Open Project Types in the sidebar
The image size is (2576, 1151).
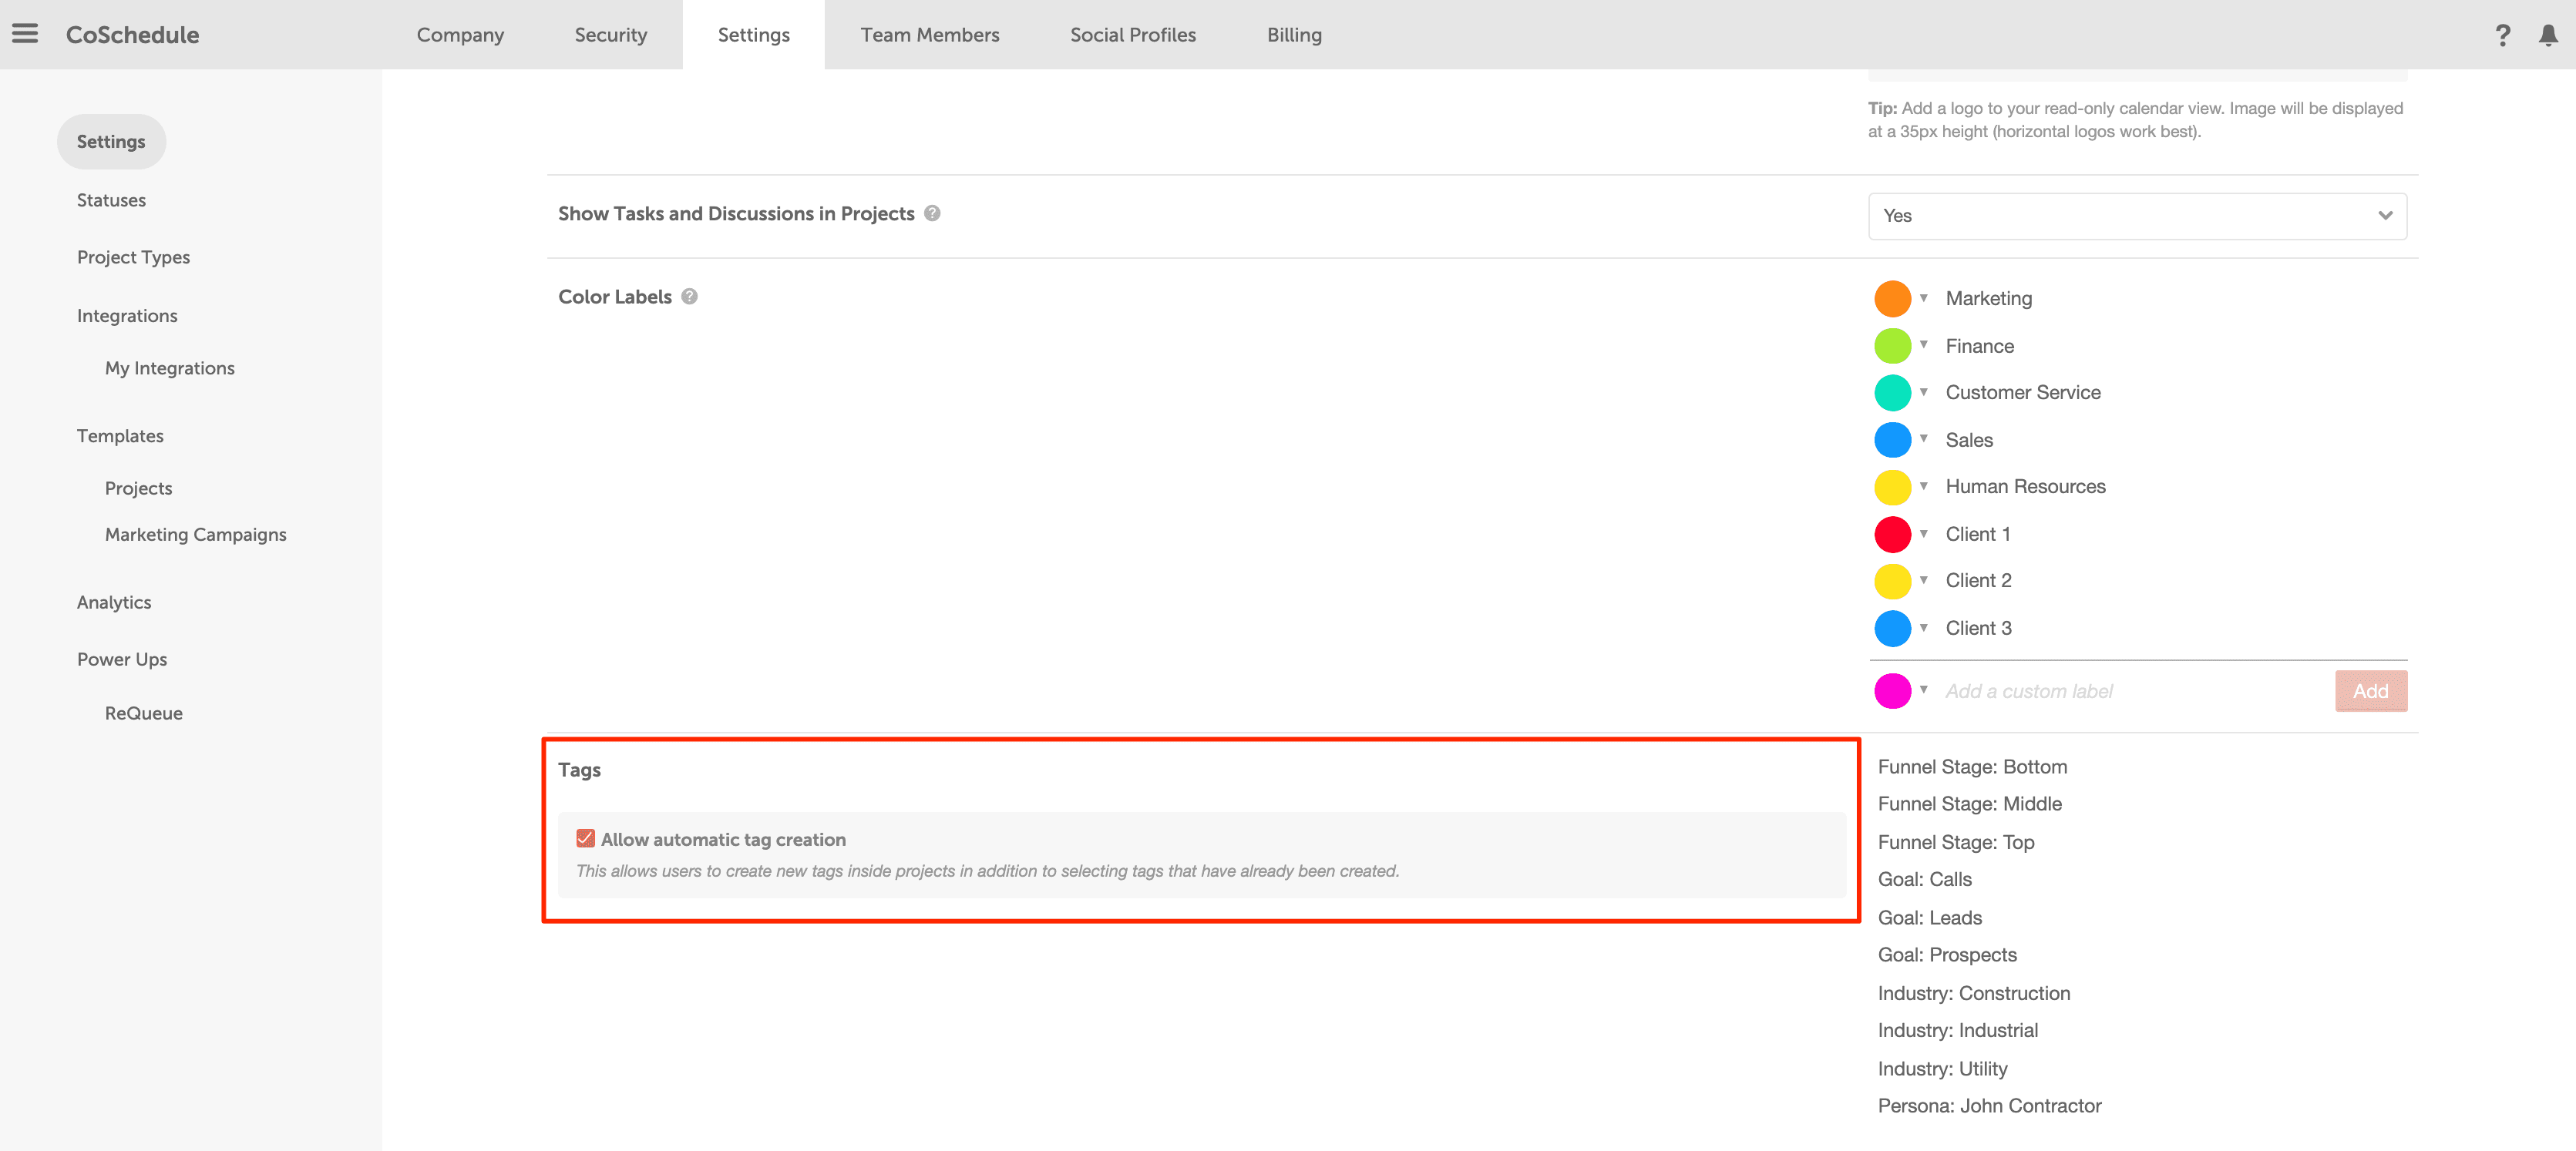(x=133, y=258)
